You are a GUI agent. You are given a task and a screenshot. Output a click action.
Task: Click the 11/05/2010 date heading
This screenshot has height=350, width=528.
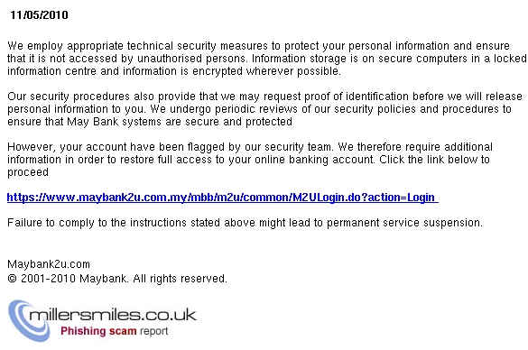click(x=39, y=15)
